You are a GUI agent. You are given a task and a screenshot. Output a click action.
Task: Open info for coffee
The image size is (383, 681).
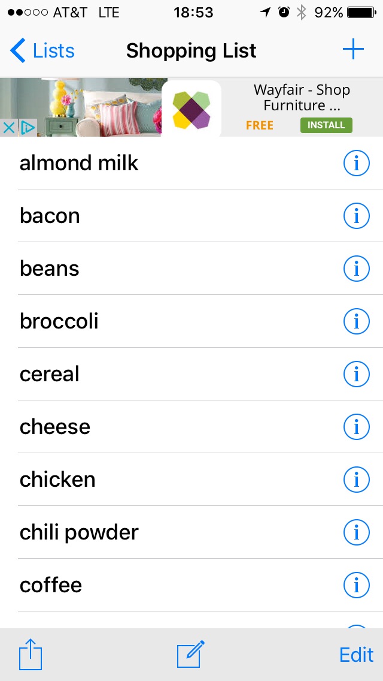point(357,585)
